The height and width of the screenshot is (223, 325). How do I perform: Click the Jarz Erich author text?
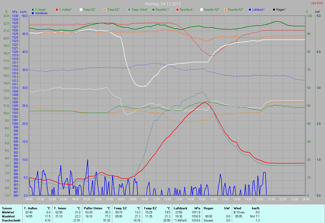coord(317,3)
